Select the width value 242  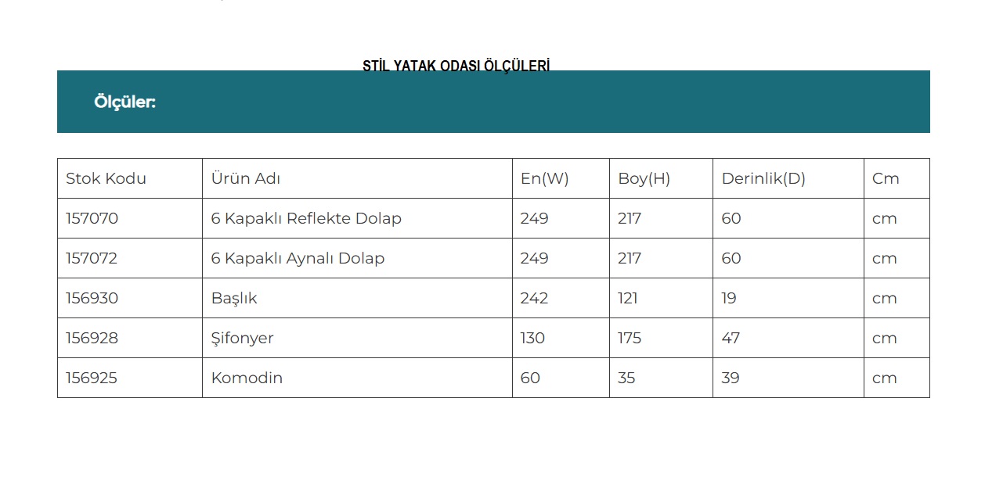534,298
